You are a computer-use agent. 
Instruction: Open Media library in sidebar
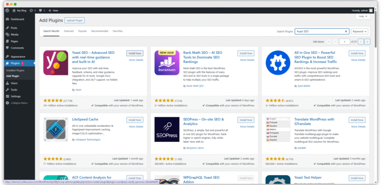coord(14,34)
